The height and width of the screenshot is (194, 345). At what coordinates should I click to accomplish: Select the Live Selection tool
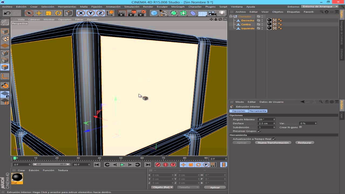click(x=29, y=13)
